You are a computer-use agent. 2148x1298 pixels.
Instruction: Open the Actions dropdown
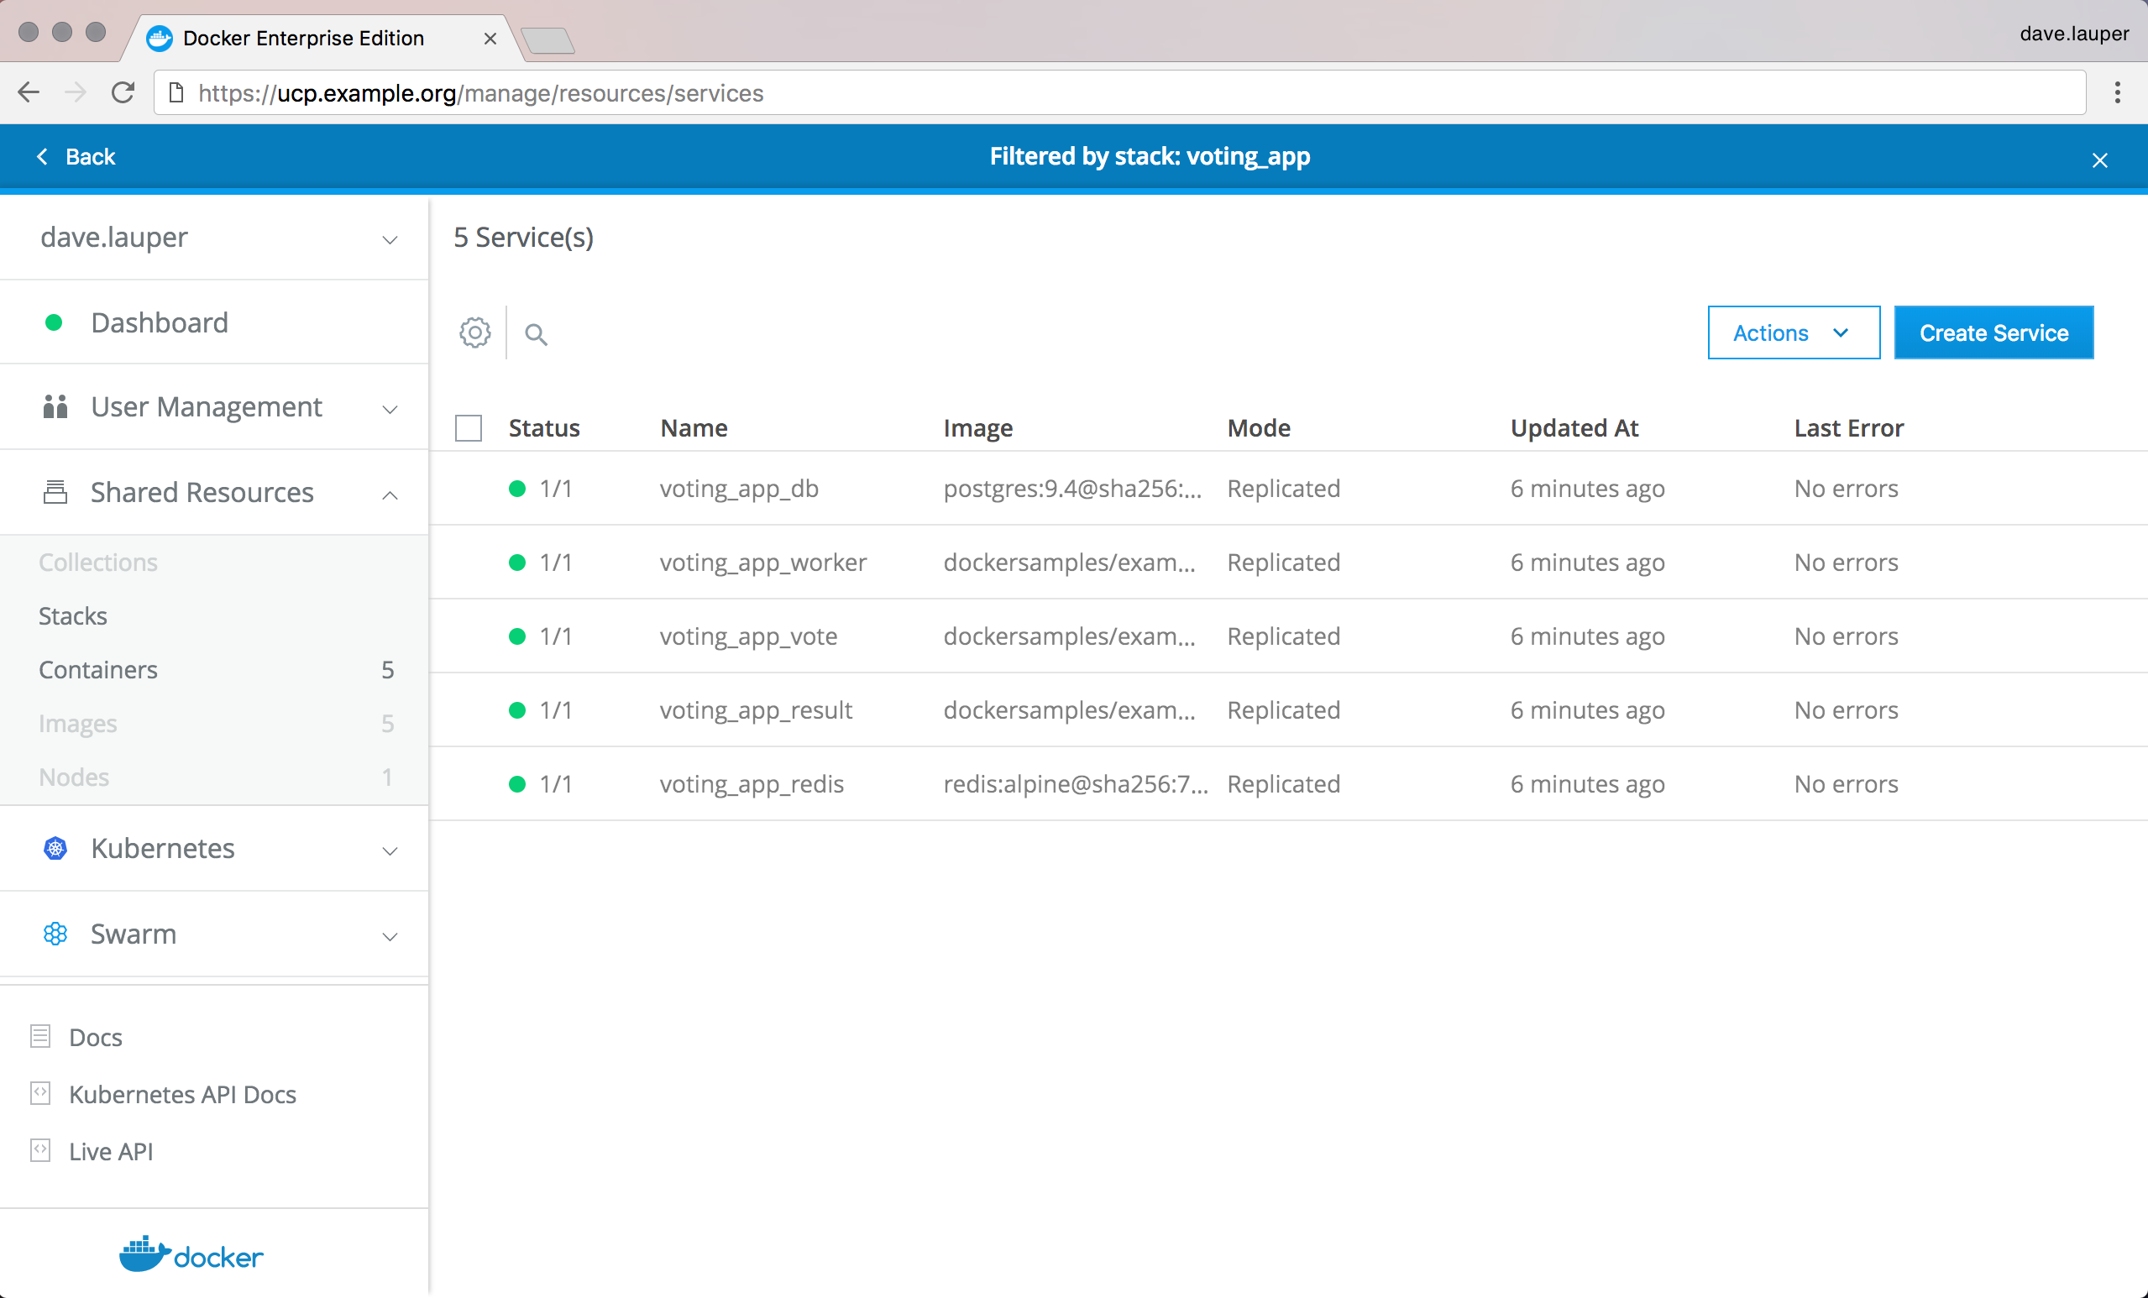click(1792, 333)
